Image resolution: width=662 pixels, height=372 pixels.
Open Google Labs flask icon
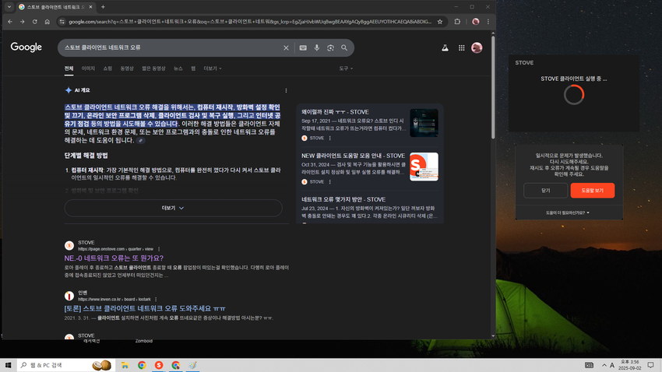(445, 47)
